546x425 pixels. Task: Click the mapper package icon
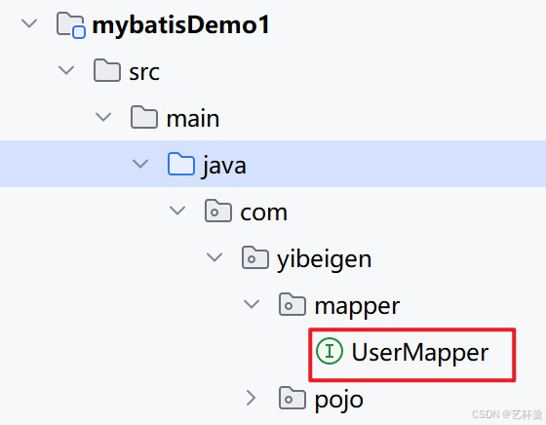[292, 304]
